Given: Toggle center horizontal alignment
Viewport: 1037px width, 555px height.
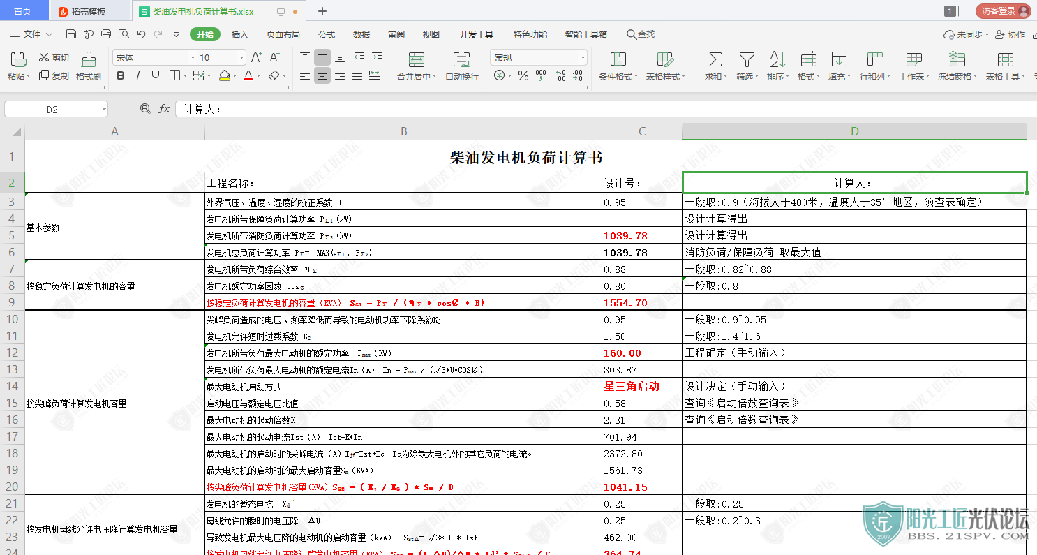Looking at the screenshot, I should (x=322, y=75).
